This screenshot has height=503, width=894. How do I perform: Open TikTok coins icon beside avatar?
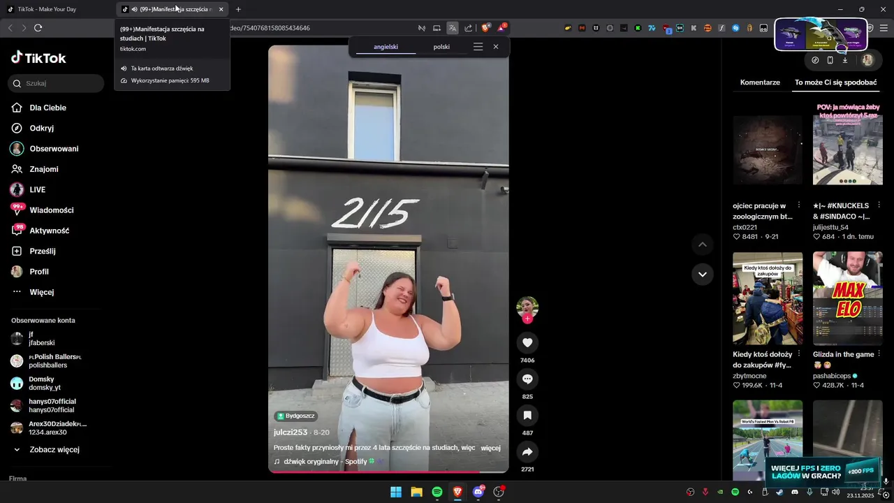815,60
